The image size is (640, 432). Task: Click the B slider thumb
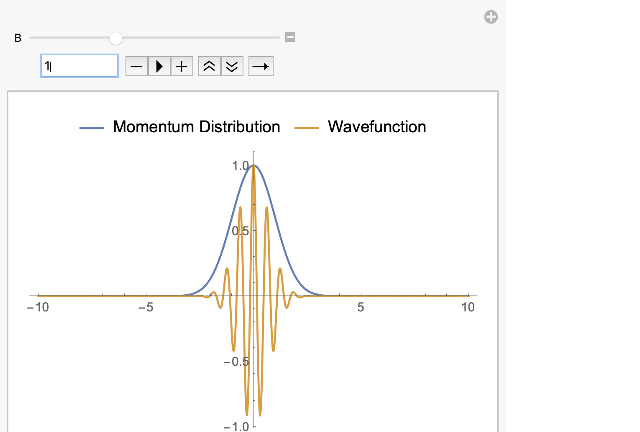(116, 38)
